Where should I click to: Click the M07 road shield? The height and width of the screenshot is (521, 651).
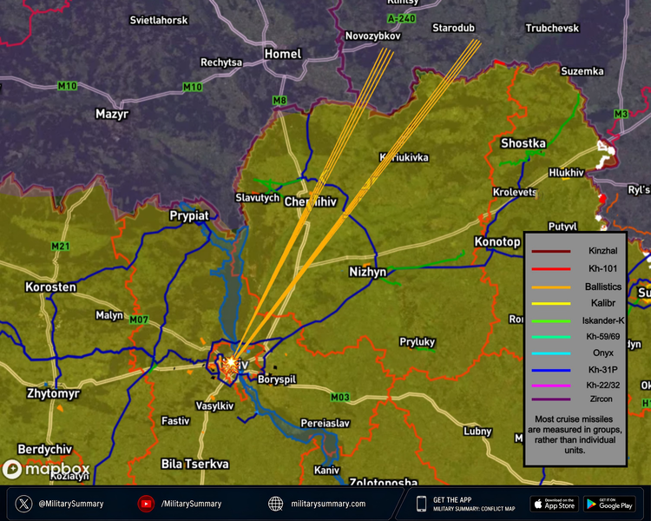coord(139,320)
